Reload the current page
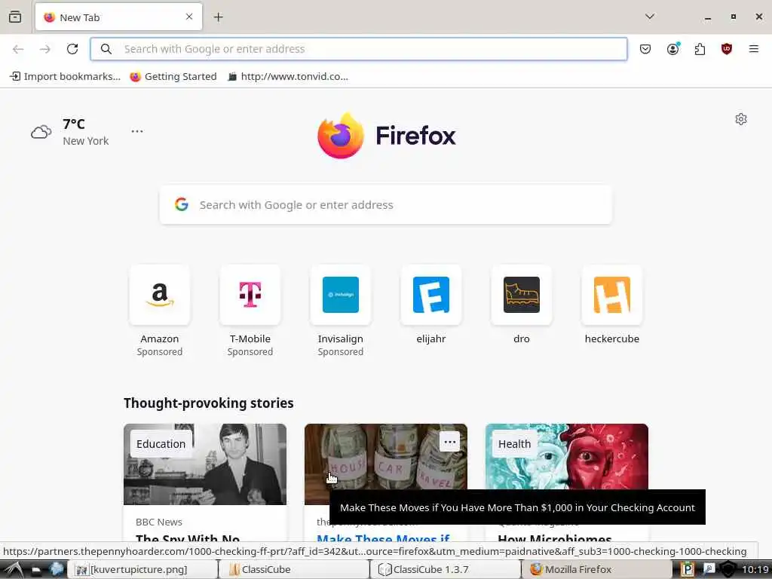This screenshot has height=579, width=772. click(72, 49)
